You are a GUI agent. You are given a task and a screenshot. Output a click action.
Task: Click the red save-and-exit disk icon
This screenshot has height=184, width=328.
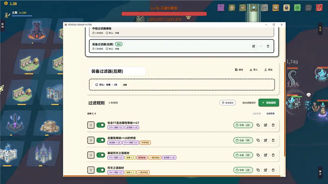coord(319,8)
